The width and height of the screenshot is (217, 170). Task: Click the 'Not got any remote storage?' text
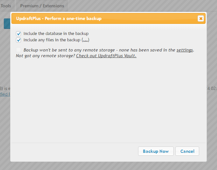point(45,56)
